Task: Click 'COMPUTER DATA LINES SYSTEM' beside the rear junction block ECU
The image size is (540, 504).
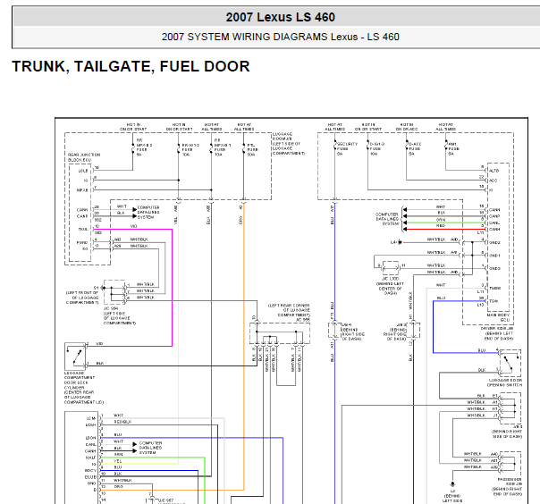Action: pos(148,213)
